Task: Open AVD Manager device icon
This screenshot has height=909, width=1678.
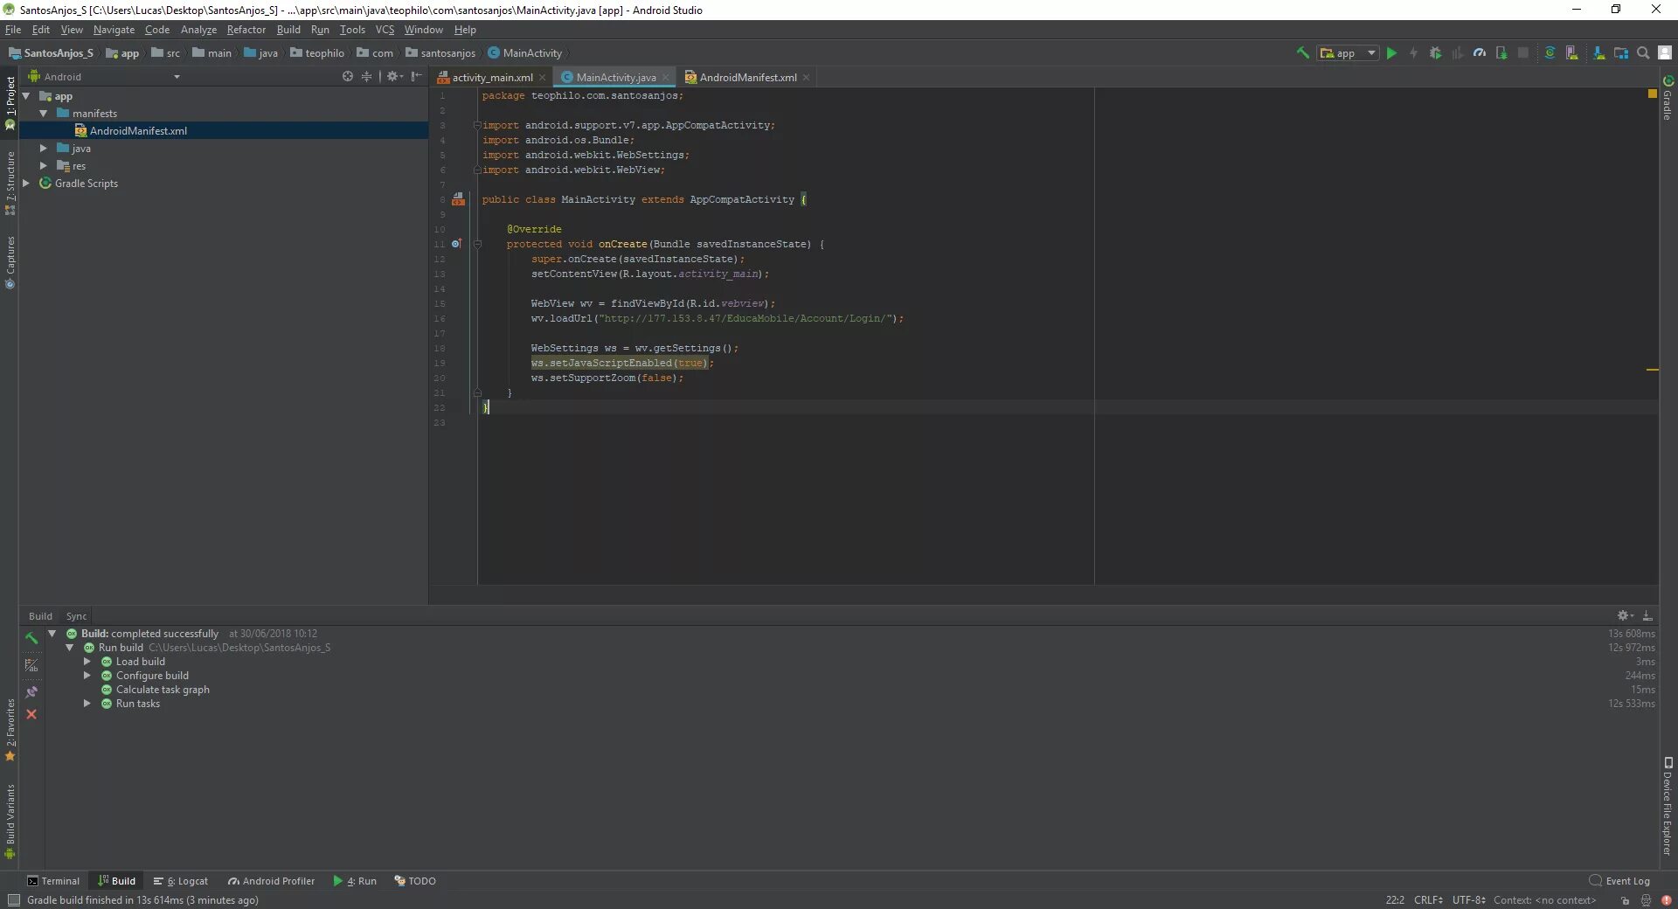Action: coord(1572,53)
